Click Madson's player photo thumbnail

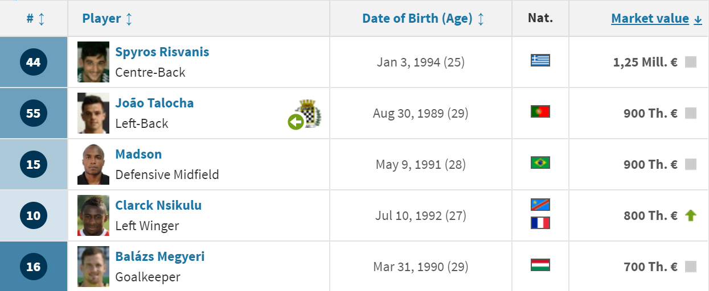click(93, 164)
